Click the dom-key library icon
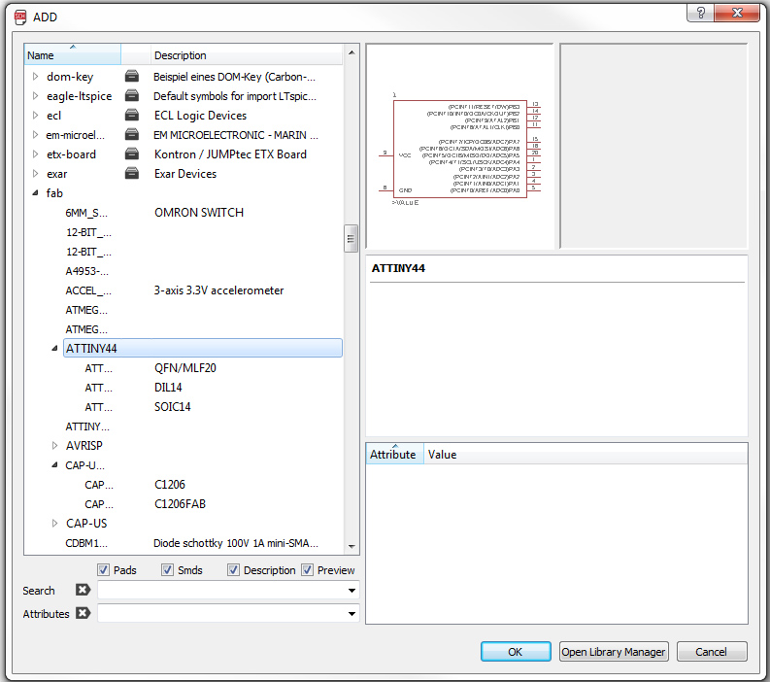 click(132, 76)
